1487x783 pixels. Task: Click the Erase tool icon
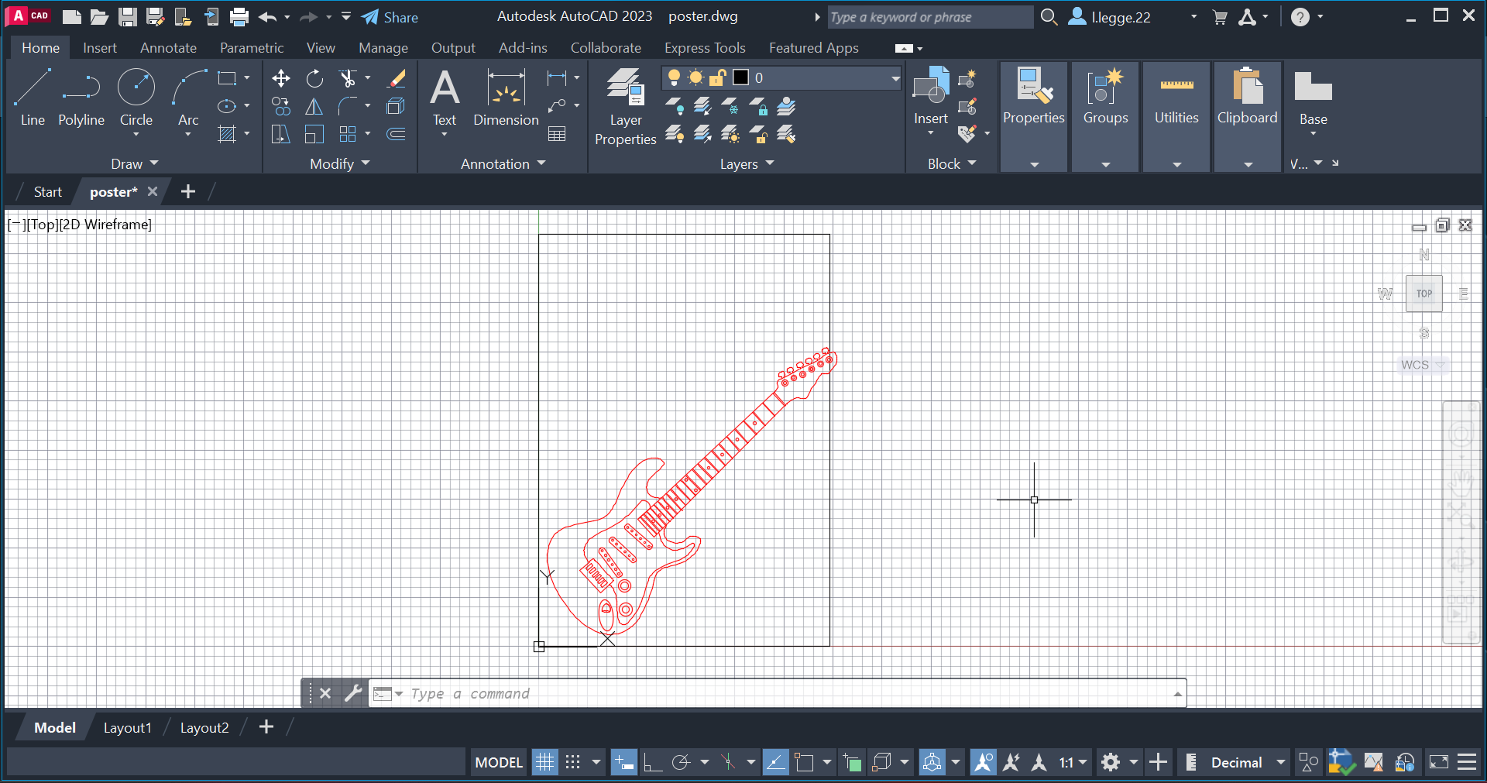[x=397, y=78]
